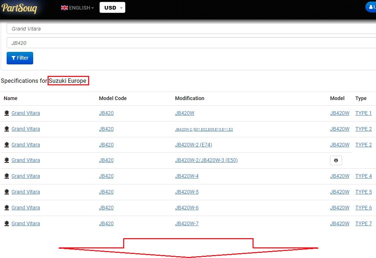Screen dimensions: 376x258
Task: Click the TYPE 6 link
Action: (363, 208)
